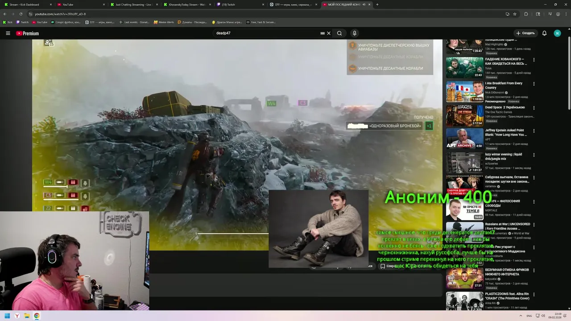The image size is (571, 321).
Task: Open a new browser tab
Action: tap(377, 4)
